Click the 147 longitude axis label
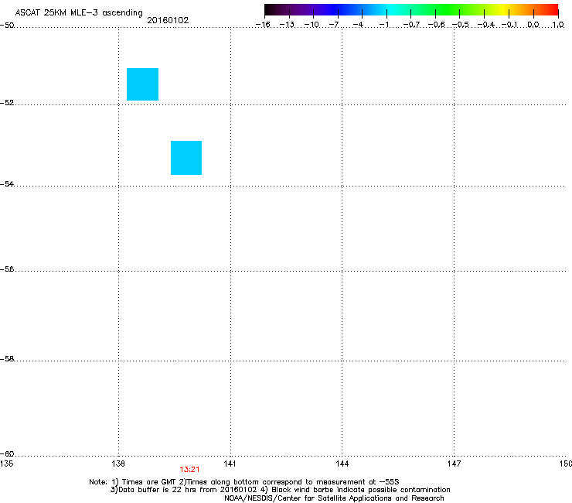 pos(454,464)
